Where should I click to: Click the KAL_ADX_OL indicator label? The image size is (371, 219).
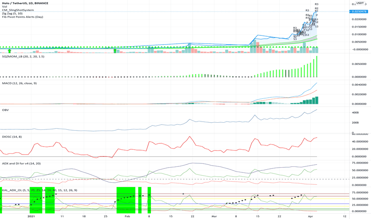point(39,190)
